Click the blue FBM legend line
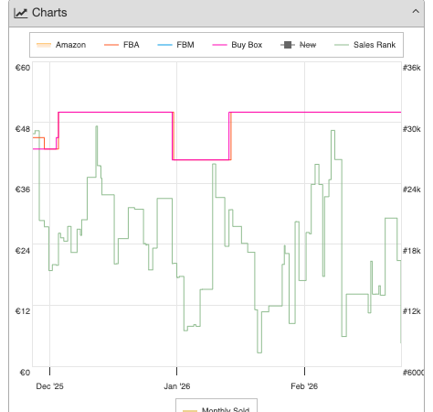Viewport: 433px width, 412px height. click(164, 45)
